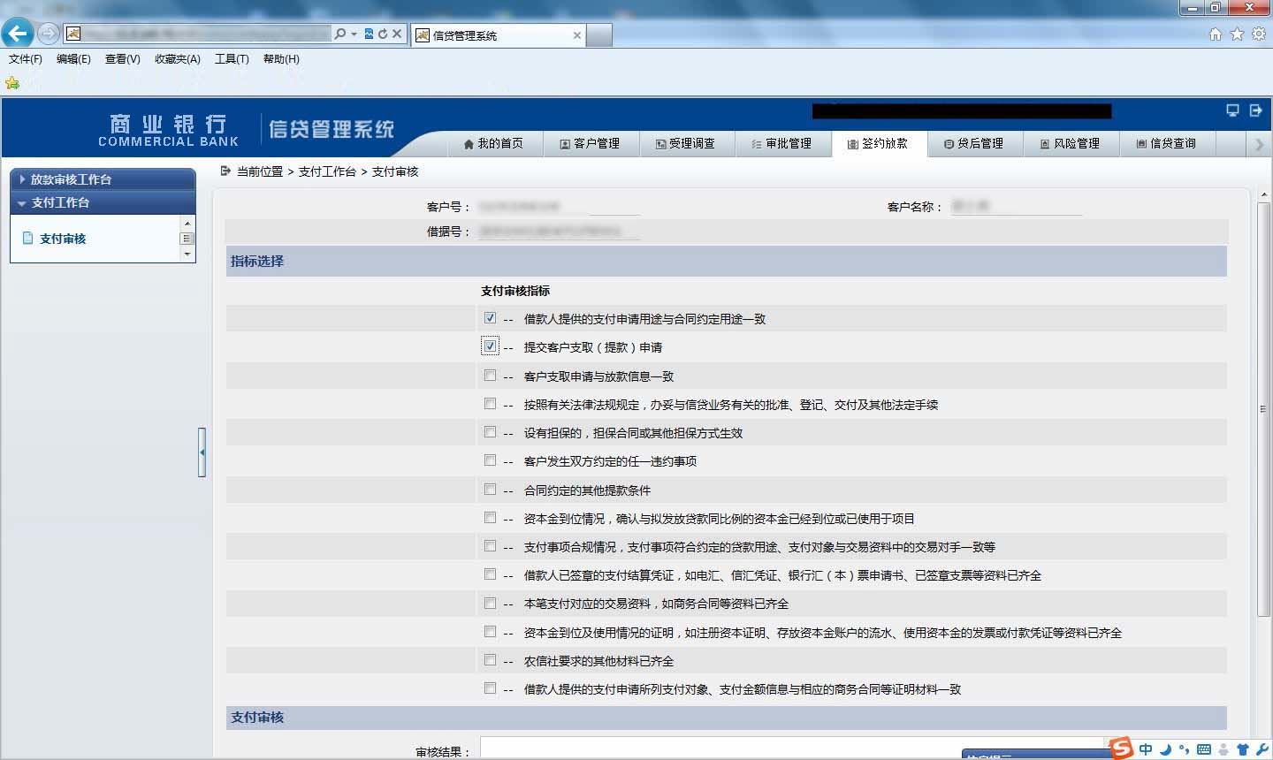Open the soft keyboard icon in input toolbar
The width and height of the screenshot is (1273, 760).
click(x=1203, y=749)
